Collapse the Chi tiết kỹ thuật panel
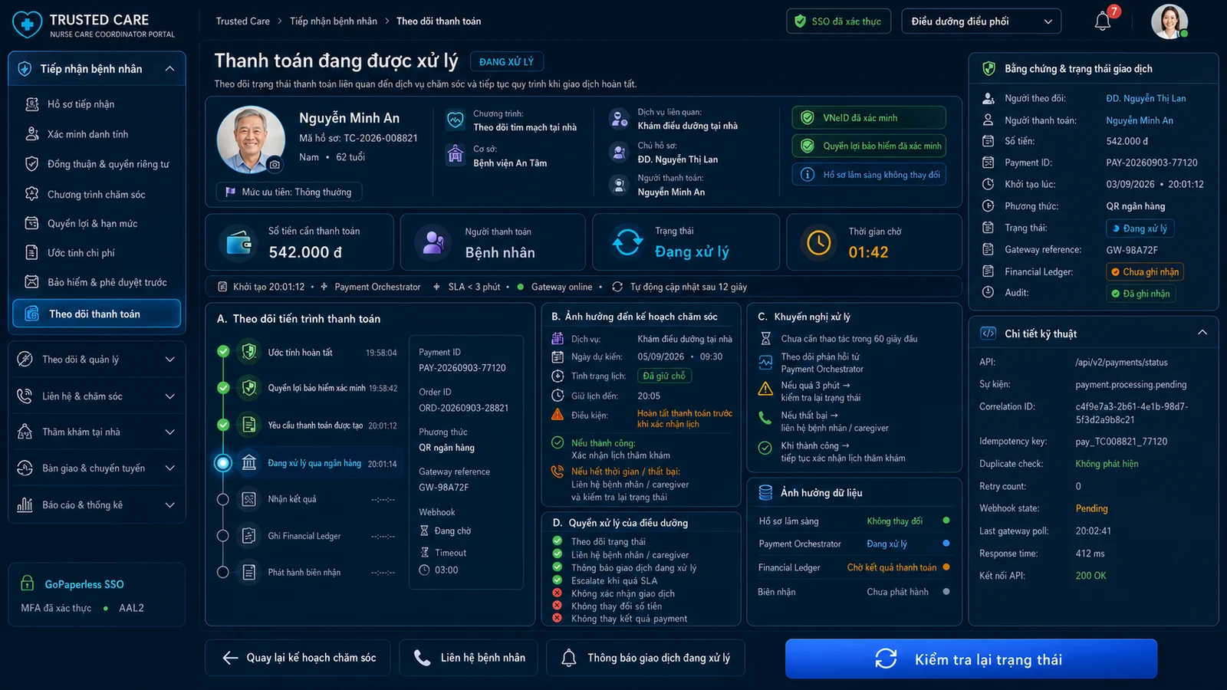This screenshot has height=690, width=1227. (x=1202, y=333)
